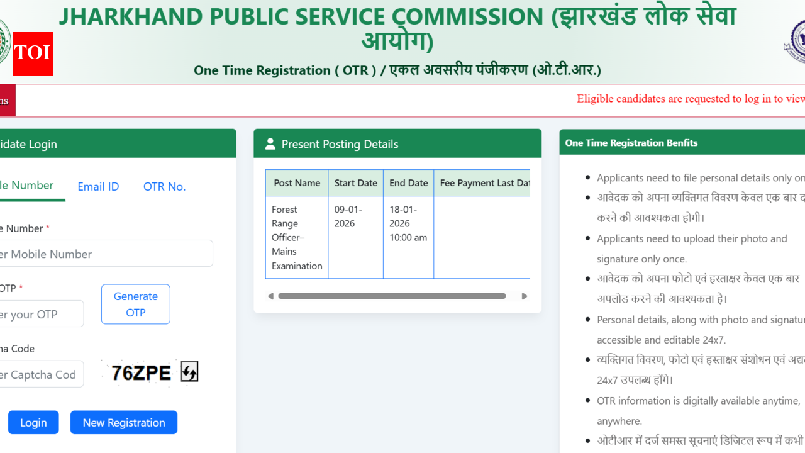Click the horizontal scrollbar under the posting table
The height and width of the screenshot is (453, 805).
click(392, 296)
